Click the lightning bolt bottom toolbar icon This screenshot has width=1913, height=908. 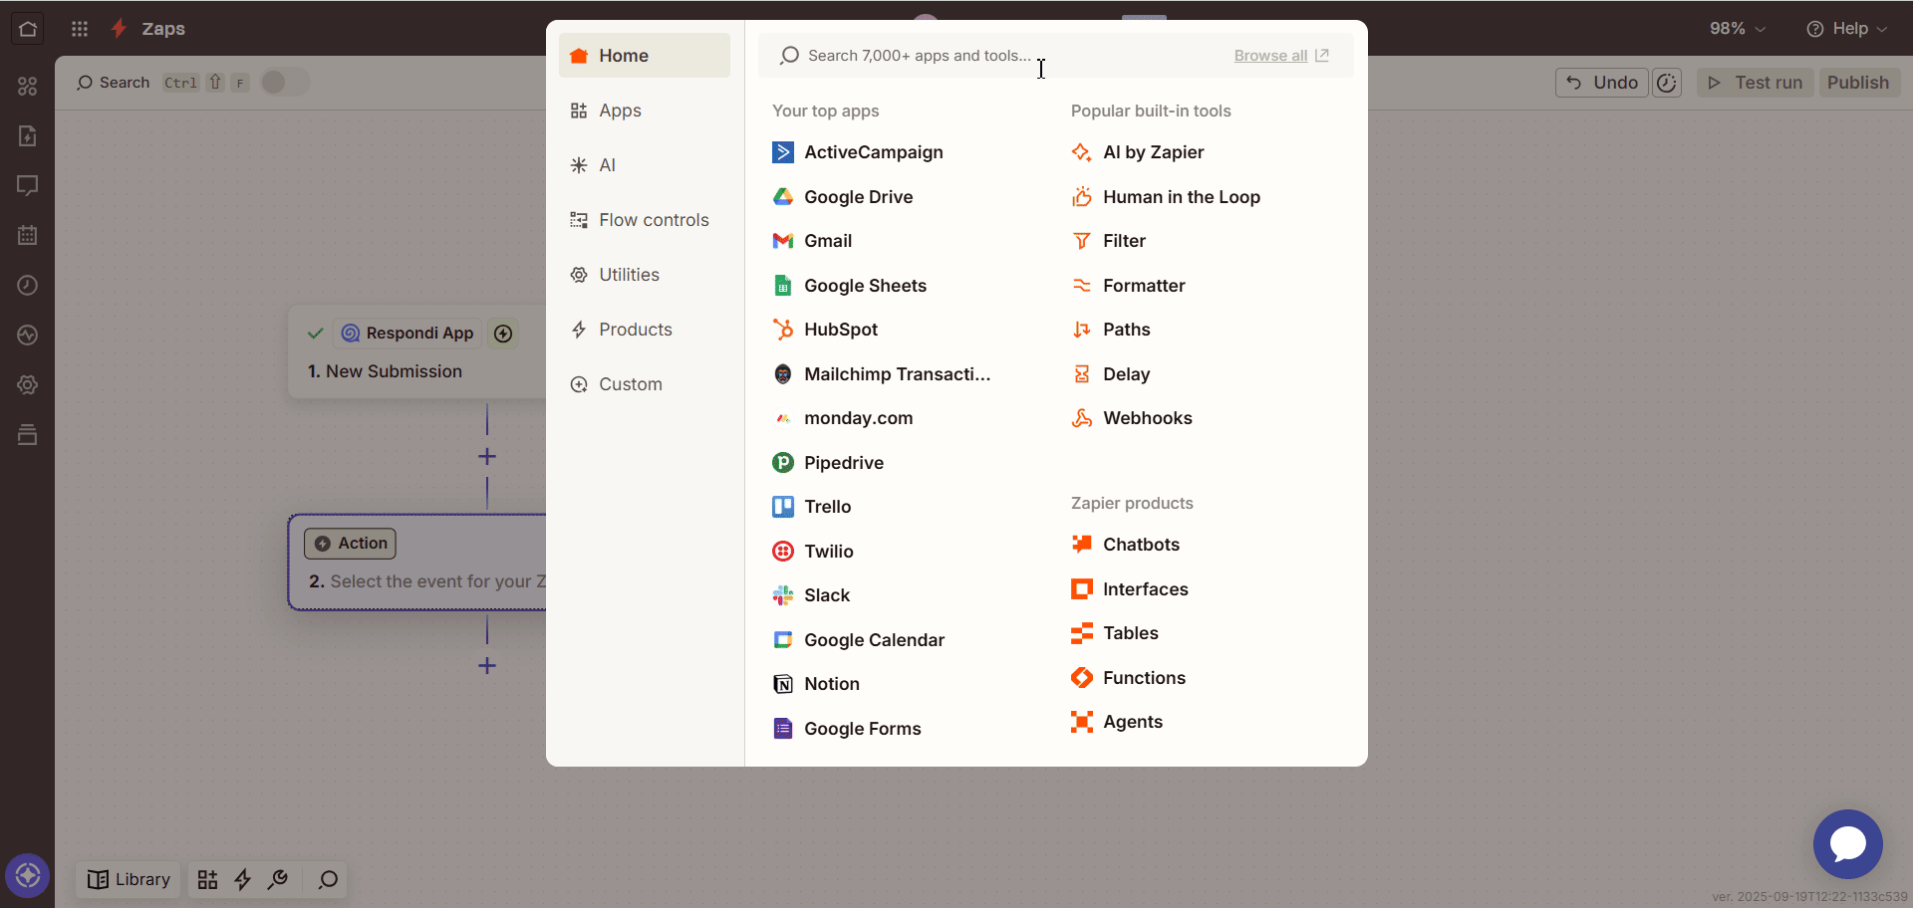pyautogui.click(x=243, y=880)
